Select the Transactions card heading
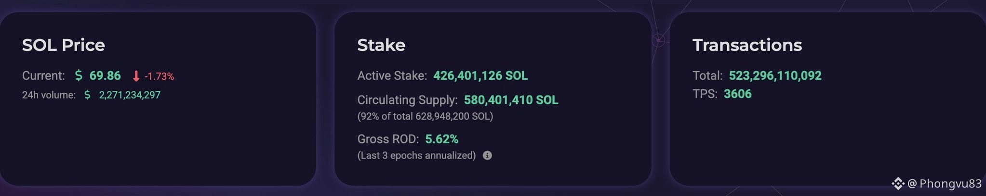986x196 pixels. (747, 45)
